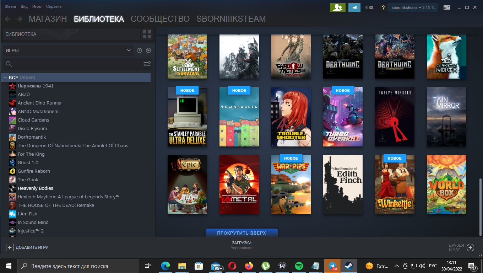The image size is (483, 273).
Task: Open the Winkeltje game cover
Action: click(395, 184)
